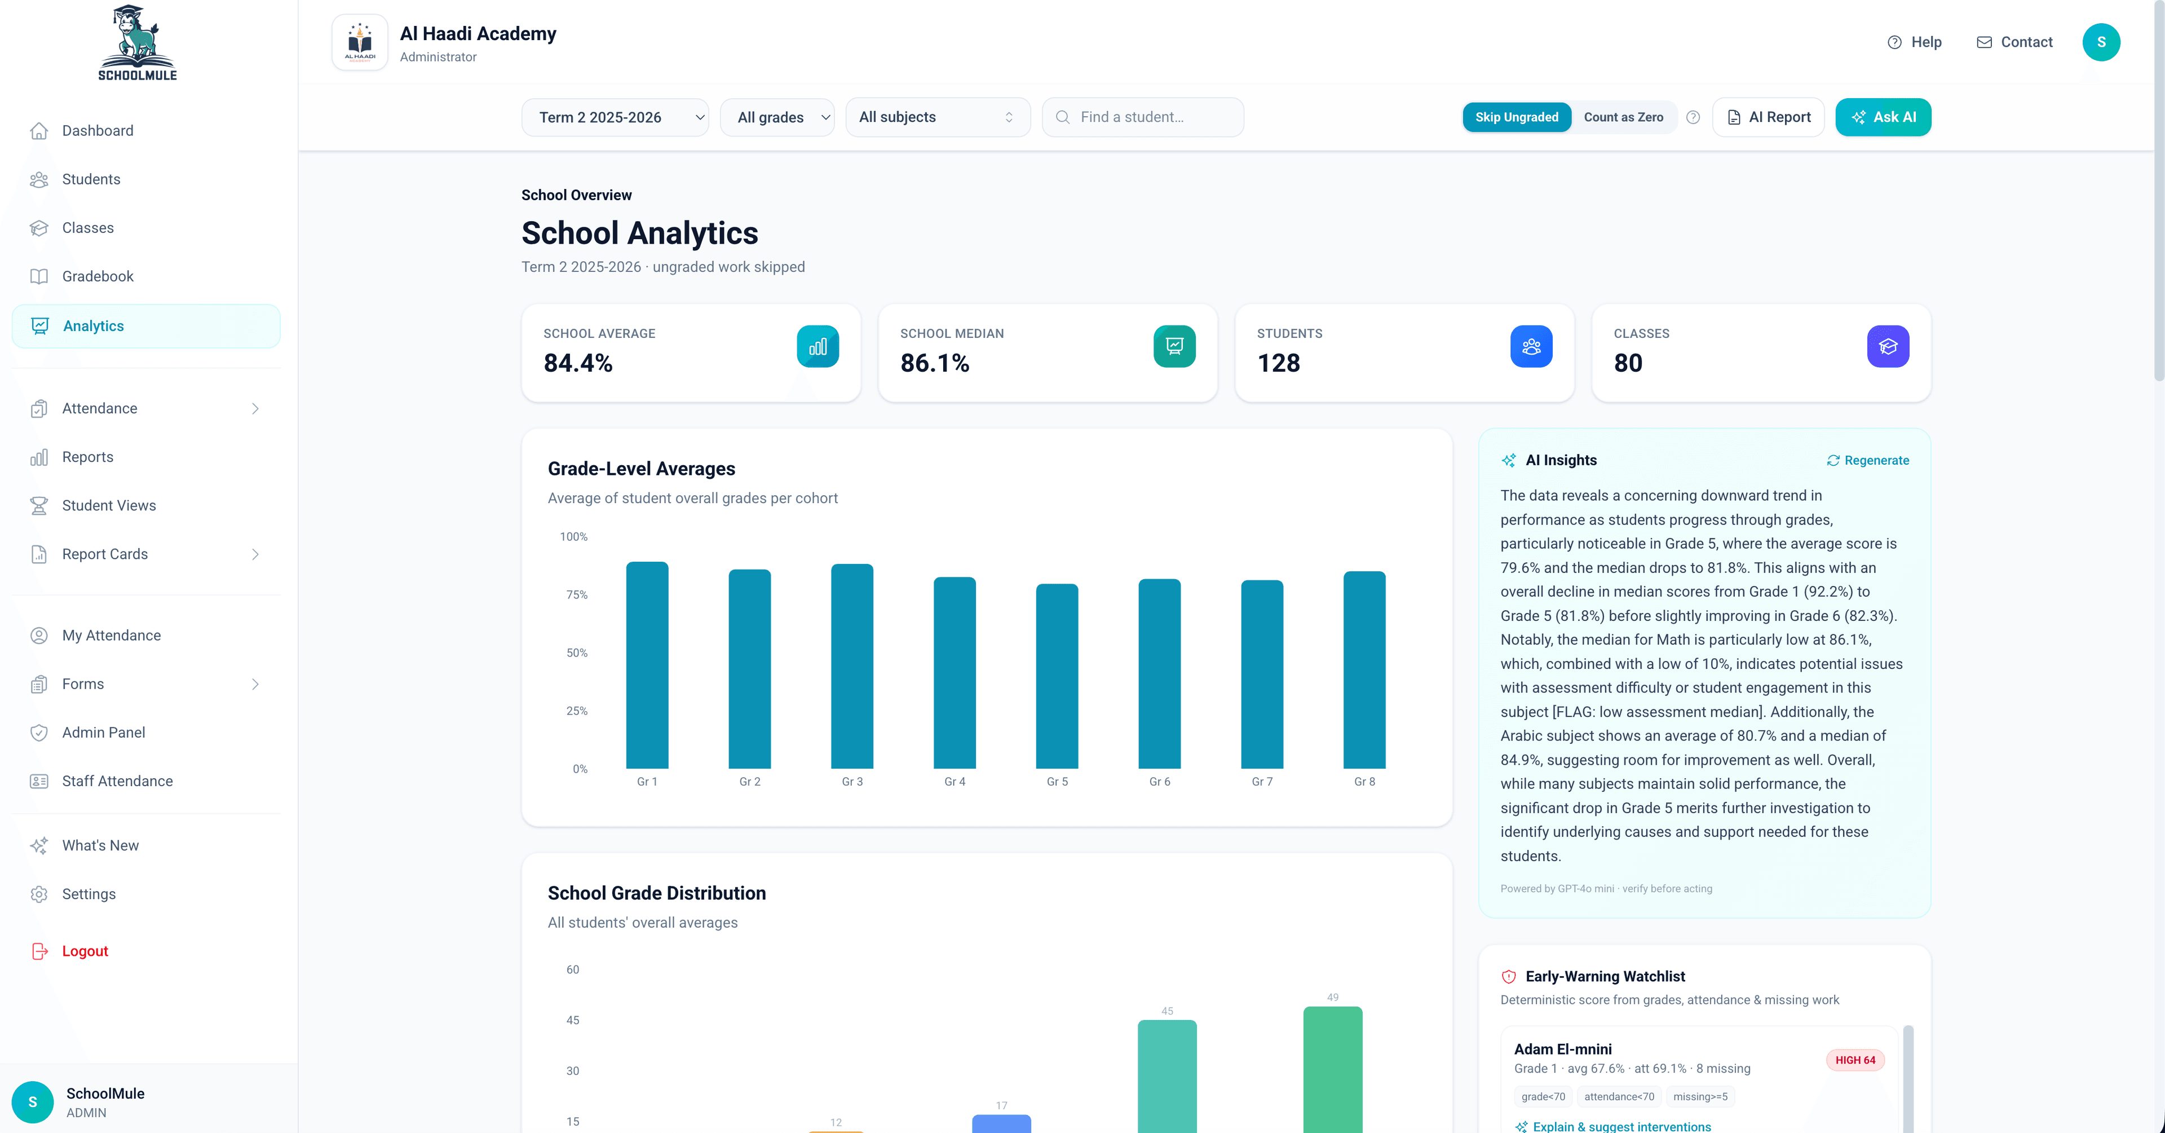
Task: Click the Classes card purple cap icon
Action: coord(1888,346)
